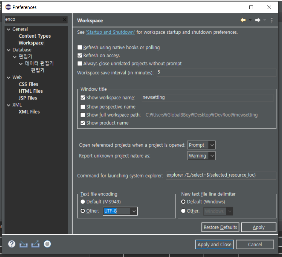
Task: Click the workspace name field 'newsetting'
Action: point(208,98)
